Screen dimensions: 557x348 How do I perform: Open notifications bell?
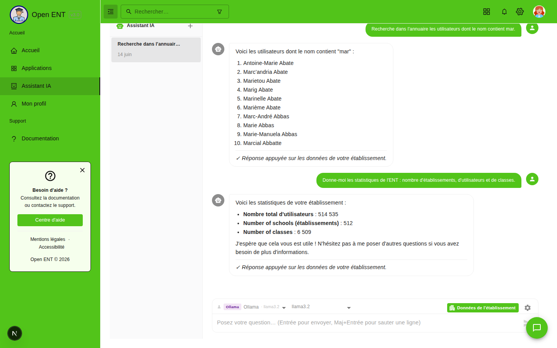click(x=504, y=12)
